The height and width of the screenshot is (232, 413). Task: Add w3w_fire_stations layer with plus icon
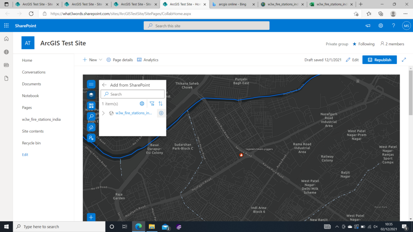click(161, 113)
